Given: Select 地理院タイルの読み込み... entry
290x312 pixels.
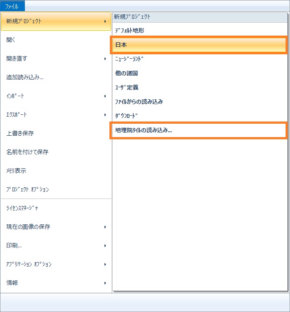Looking at the screenshot, I should (x=200, y=130).
